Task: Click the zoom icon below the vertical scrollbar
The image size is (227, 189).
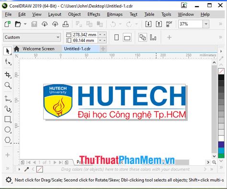Action: coord(214,162)
